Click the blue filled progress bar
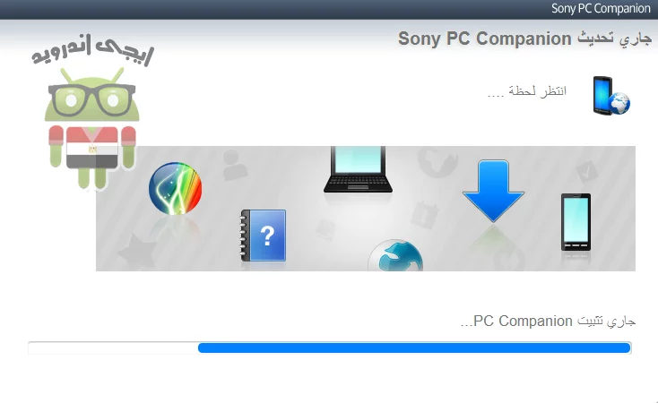Screen dimensions: 658x403 click(x=414, y=347)
